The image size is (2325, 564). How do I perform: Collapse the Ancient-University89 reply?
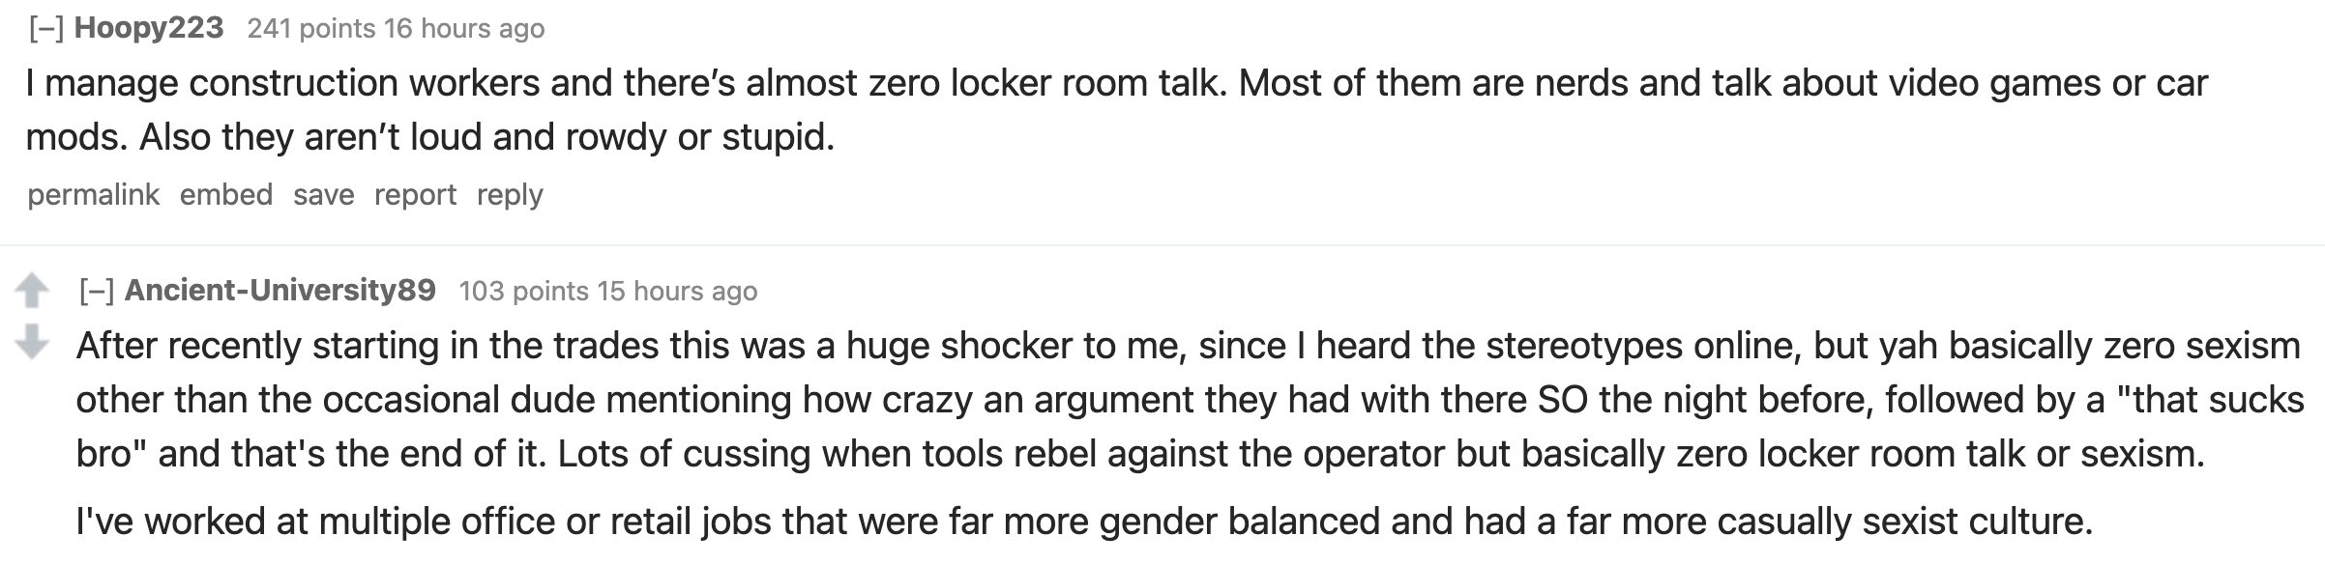tap(97, 291)
